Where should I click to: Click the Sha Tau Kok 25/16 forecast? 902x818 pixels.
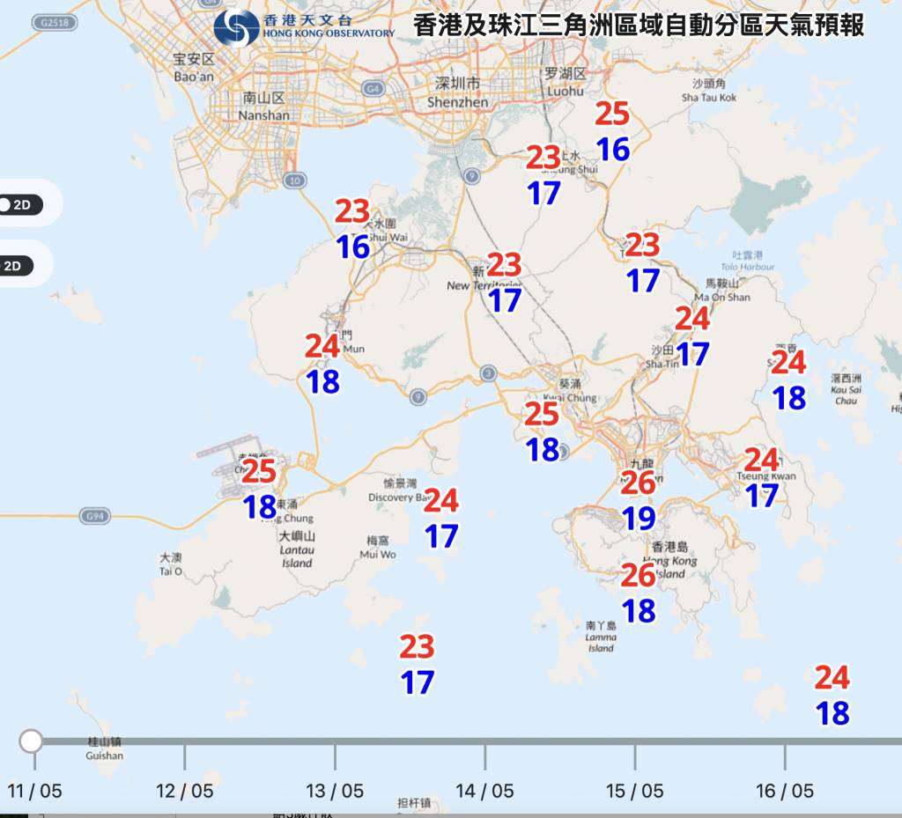point(613,131)
